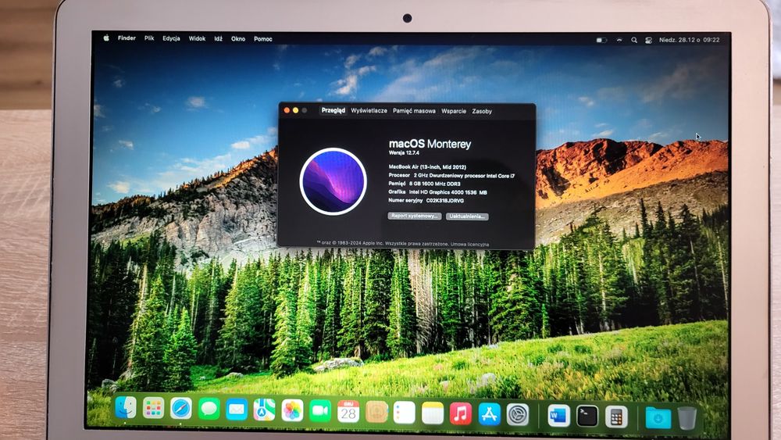Screen dimensions: 781x440
Task: Open Terminal from the Dock
Action: pyautogui.click(x=587, y=417)
